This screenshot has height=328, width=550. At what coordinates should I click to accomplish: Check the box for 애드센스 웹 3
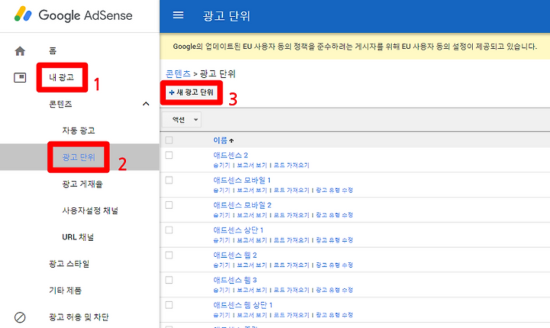pos(169,280)
